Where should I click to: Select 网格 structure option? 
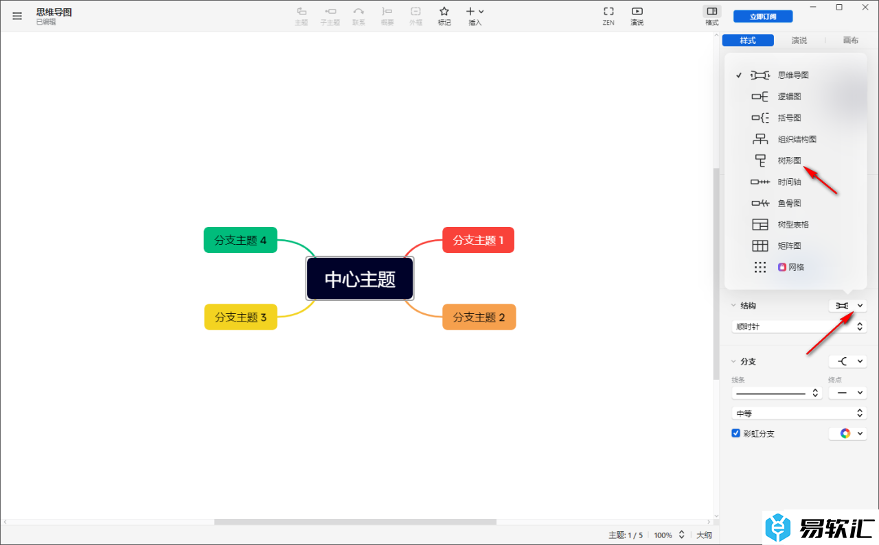[x=790, y=267]
